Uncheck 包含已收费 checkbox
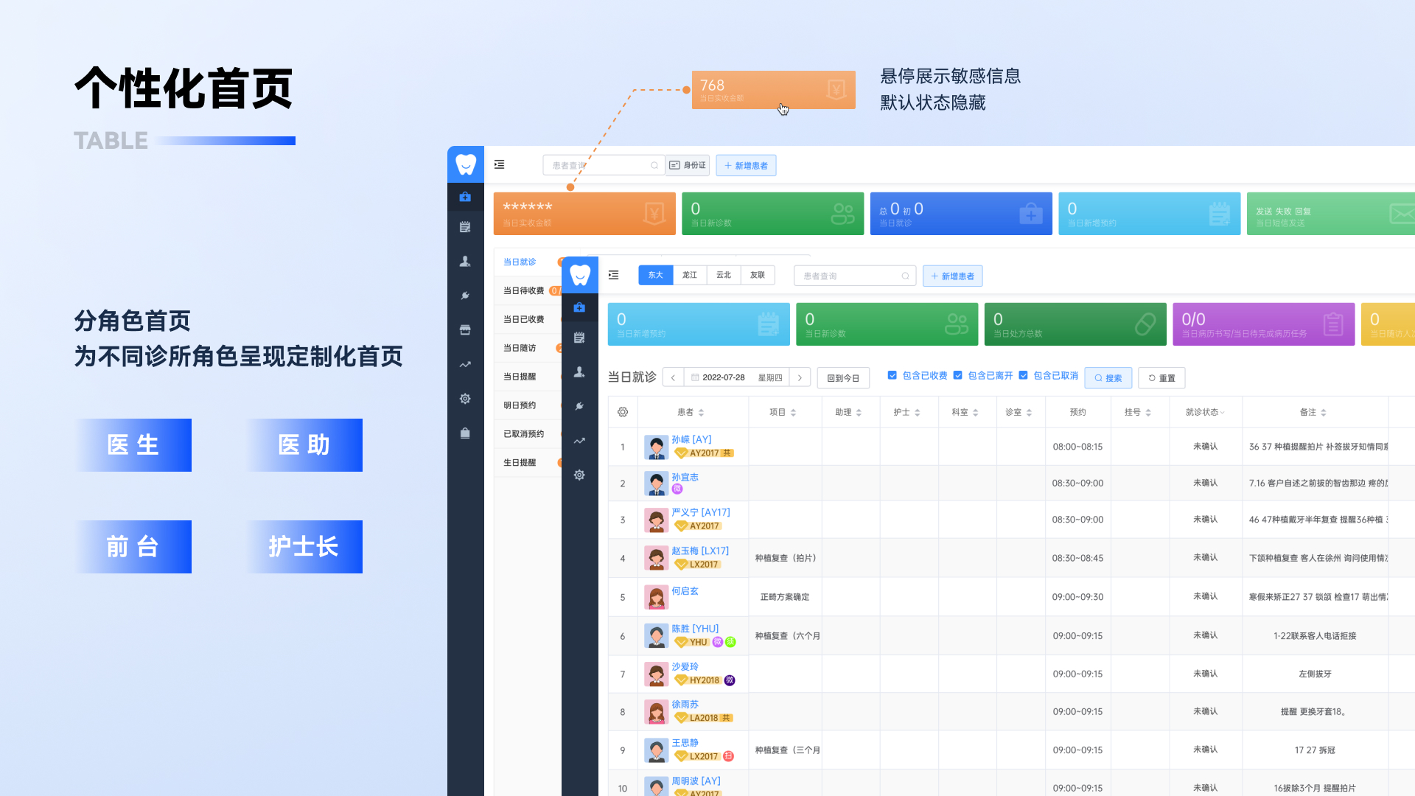This screenshot has height=796, width=1415. pyautogui.click(x=892, y=375)
